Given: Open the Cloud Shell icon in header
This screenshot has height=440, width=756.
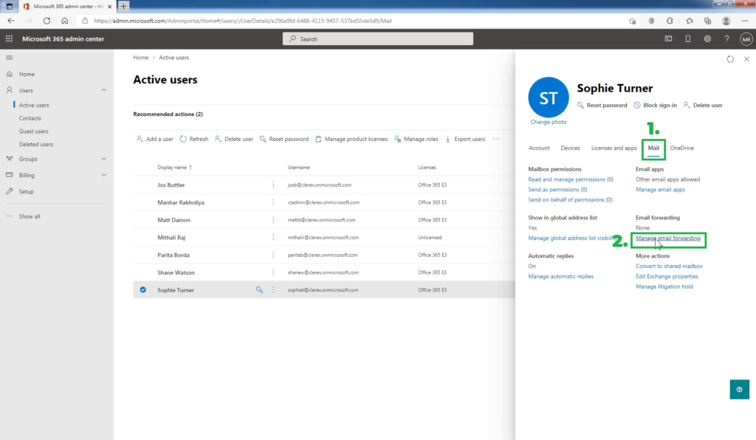Looking at the screenshot, I should (668, 38).
